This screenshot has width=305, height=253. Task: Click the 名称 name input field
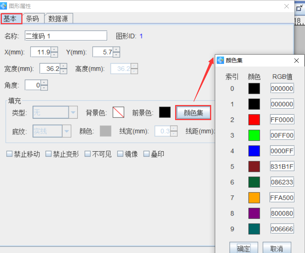(66, 36)
